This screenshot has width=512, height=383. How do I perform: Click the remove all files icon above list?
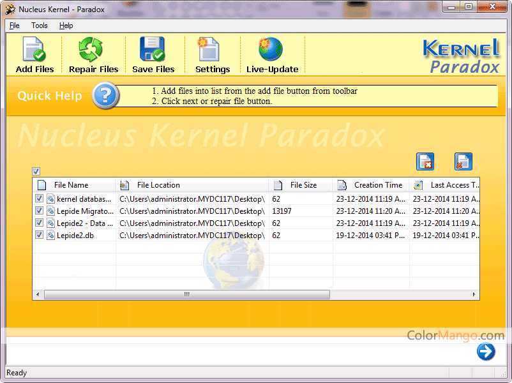[463, 162]
